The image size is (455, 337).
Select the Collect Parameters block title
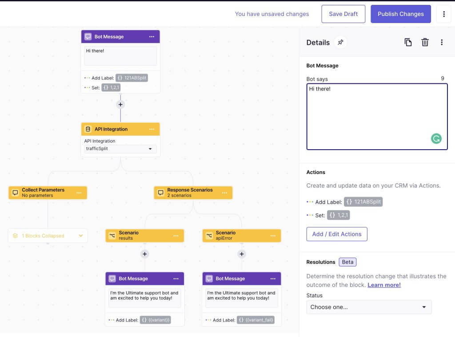[43, 190]
